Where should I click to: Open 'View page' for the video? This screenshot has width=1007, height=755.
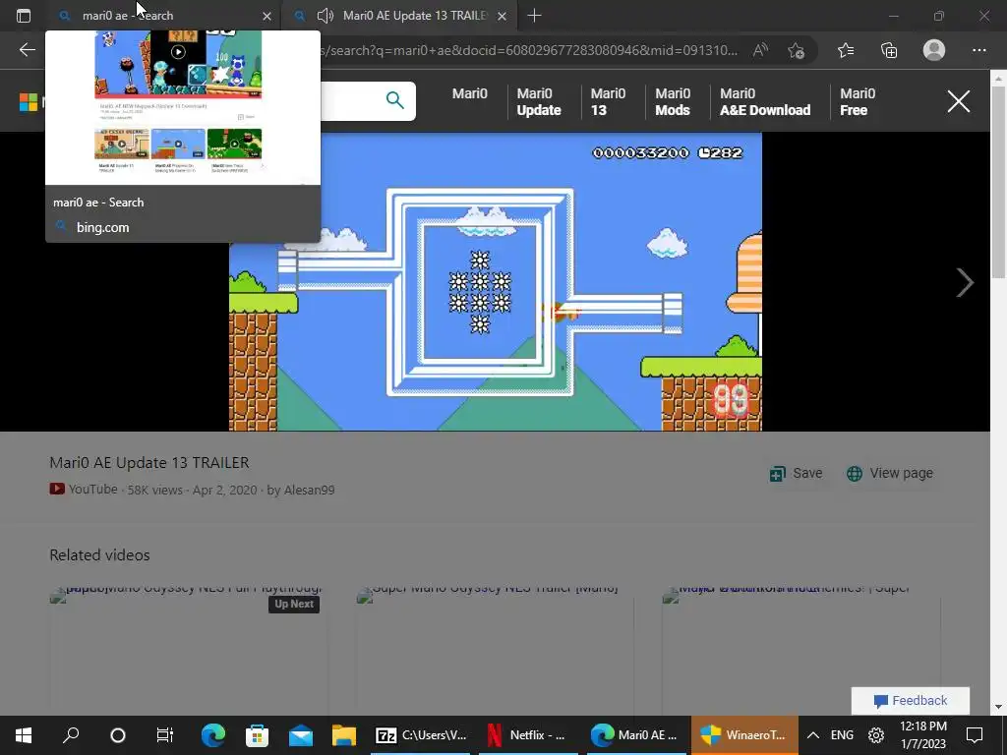[x=889, y=473]
